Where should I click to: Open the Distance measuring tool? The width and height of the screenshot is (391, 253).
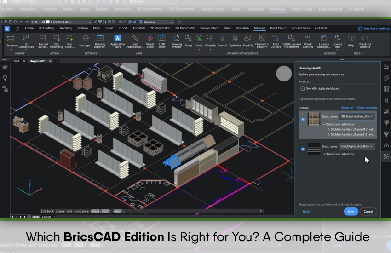point(11,41)
